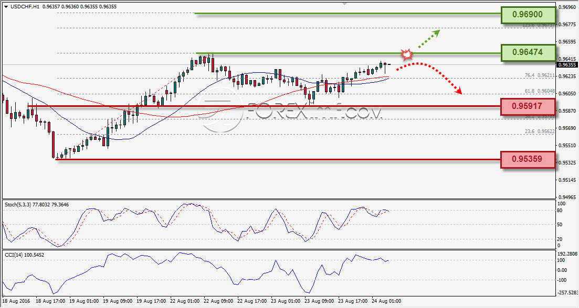Click price axis value 0.95870

568,111
